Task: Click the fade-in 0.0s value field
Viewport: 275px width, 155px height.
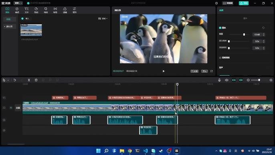Action: (x=257, y=41)
